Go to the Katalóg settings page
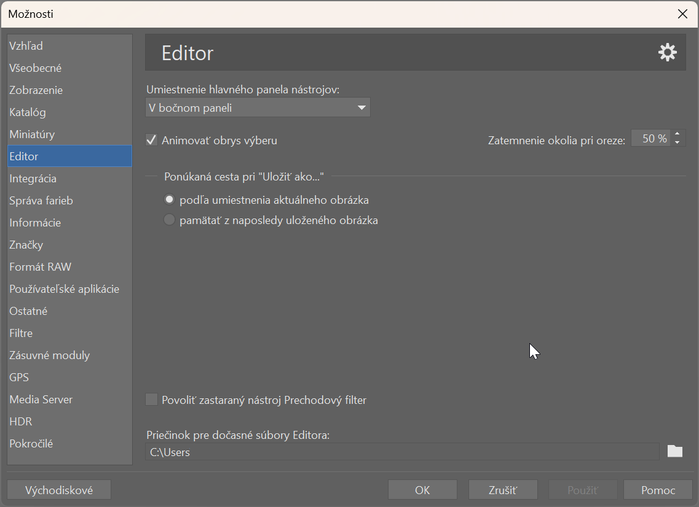699x507 pixels. coord(69,112)
